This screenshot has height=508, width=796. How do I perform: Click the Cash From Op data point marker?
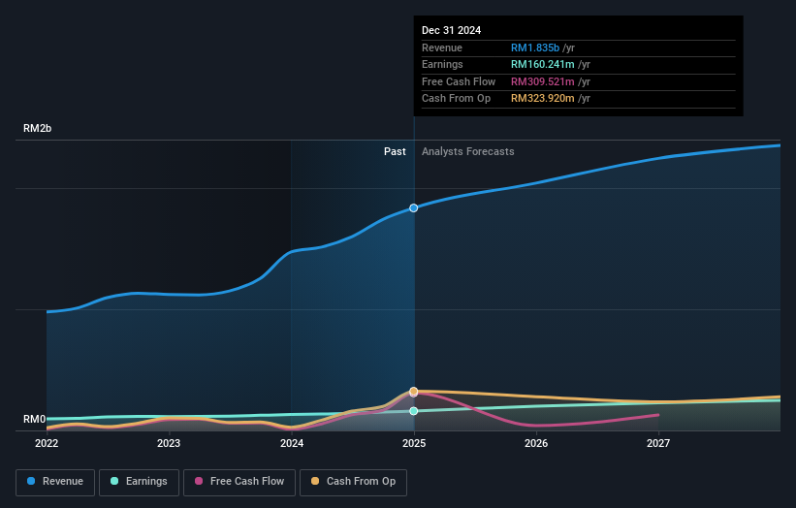pyautogui.click(x=414, y=391)
